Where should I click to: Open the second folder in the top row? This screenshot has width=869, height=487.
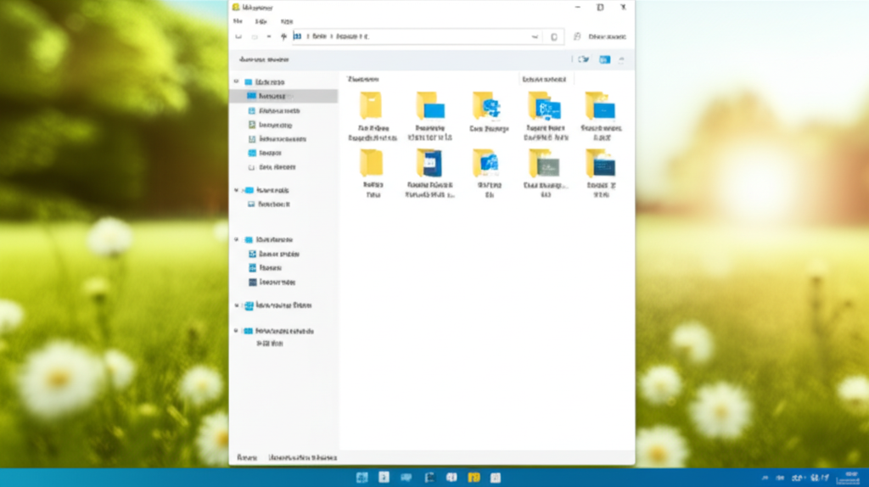tap(430, 106)
